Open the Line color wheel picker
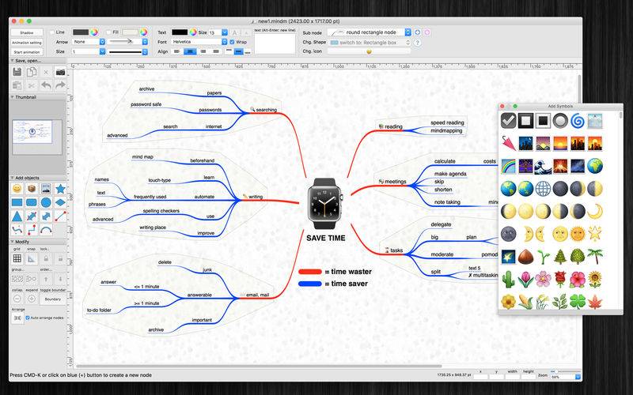633x395 pixels. point(94,32)
